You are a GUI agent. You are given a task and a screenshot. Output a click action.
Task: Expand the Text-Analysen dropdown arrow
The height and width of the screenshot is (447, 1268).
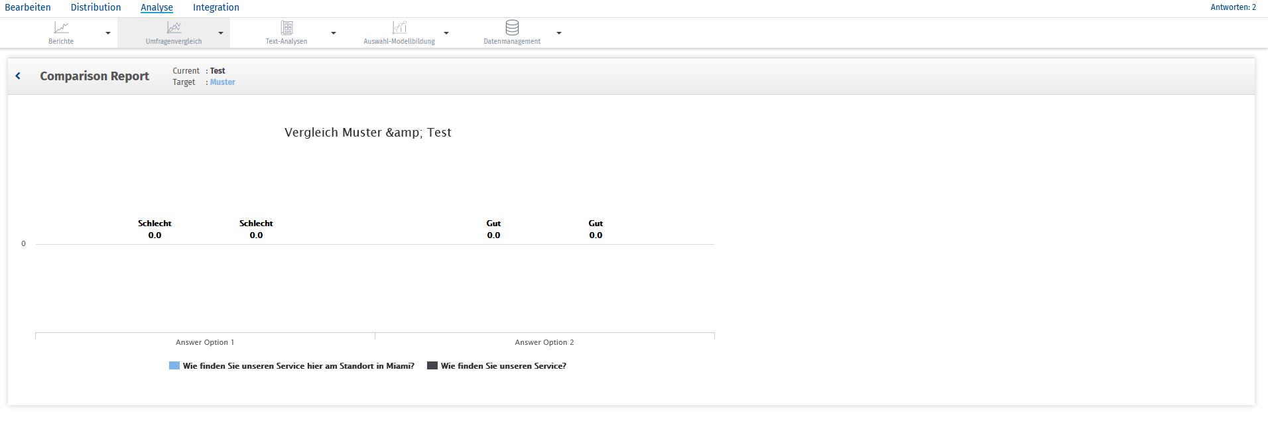[334, 33]
